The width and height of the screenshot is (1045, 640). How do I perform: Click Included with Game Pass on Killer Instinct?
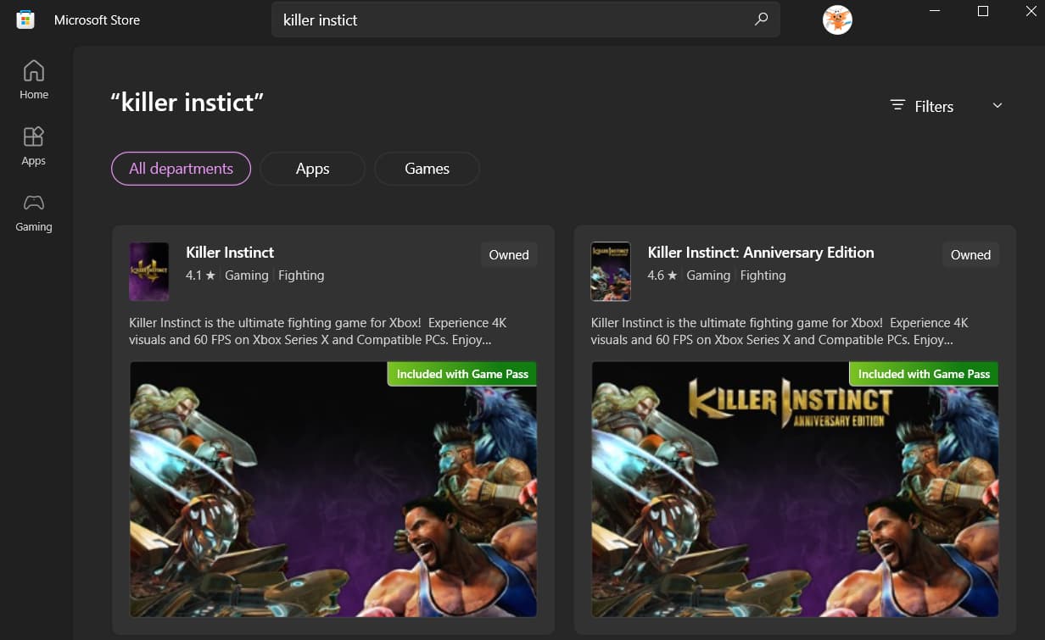[x=462, y=374]
